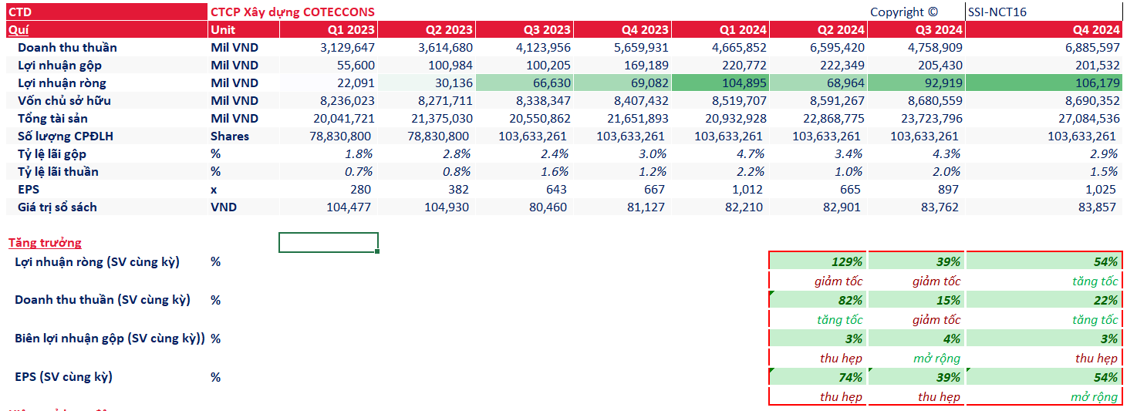Click the 'Vốn chủ sở hữu' row label
This screenshot has height=411, width=1137.
(65, 101)
